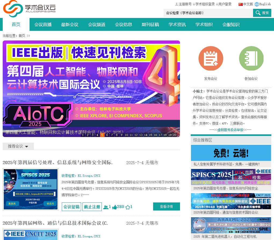Jump to carousel slide 20
The height and width of the screenshot is (240, 274).
[x=175, y=135]
